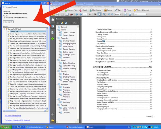The width and height of the screenshot is (161, 129).
Task: Open the Setting Cameras bookmark
Action: (69, 49)
